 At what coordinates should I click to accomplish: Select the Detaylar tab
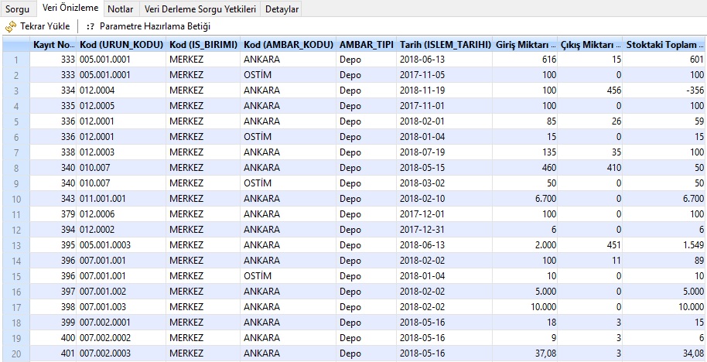pos(282,9)
